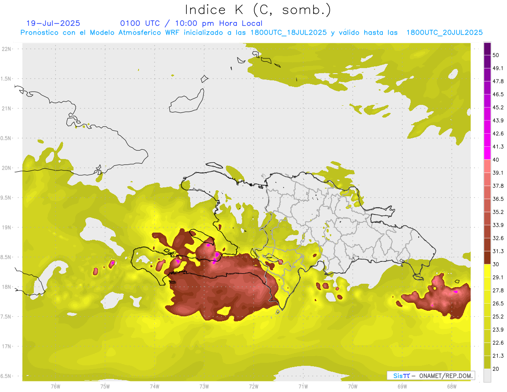The image size is (507, 392).
Task: Select the '19-Jul-2025' date label
Action: (x=53, y=23)
